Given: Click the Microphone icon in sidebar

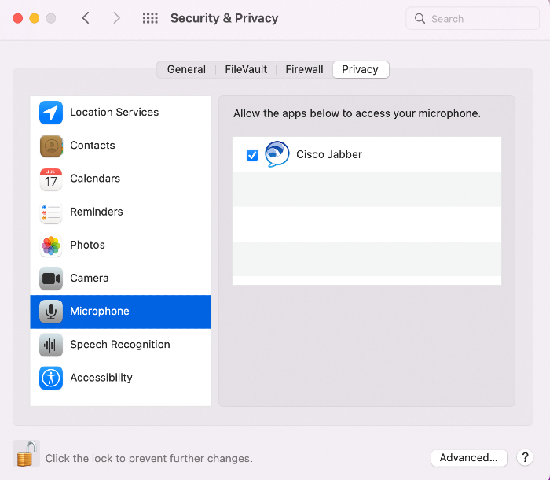Looking at the screenshot, I should (51, 312).
